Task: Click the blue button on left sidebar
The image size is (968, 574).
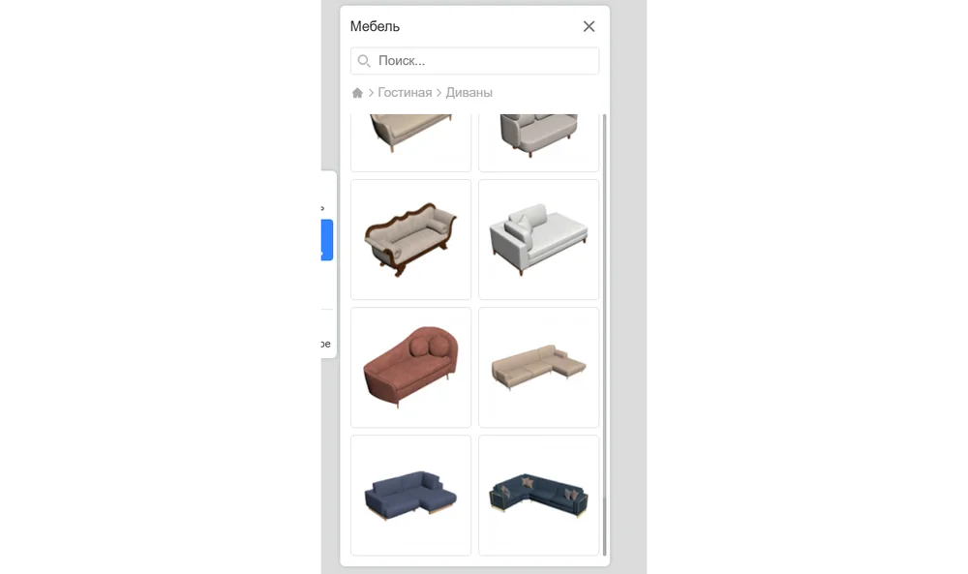Action: point(327,239)
